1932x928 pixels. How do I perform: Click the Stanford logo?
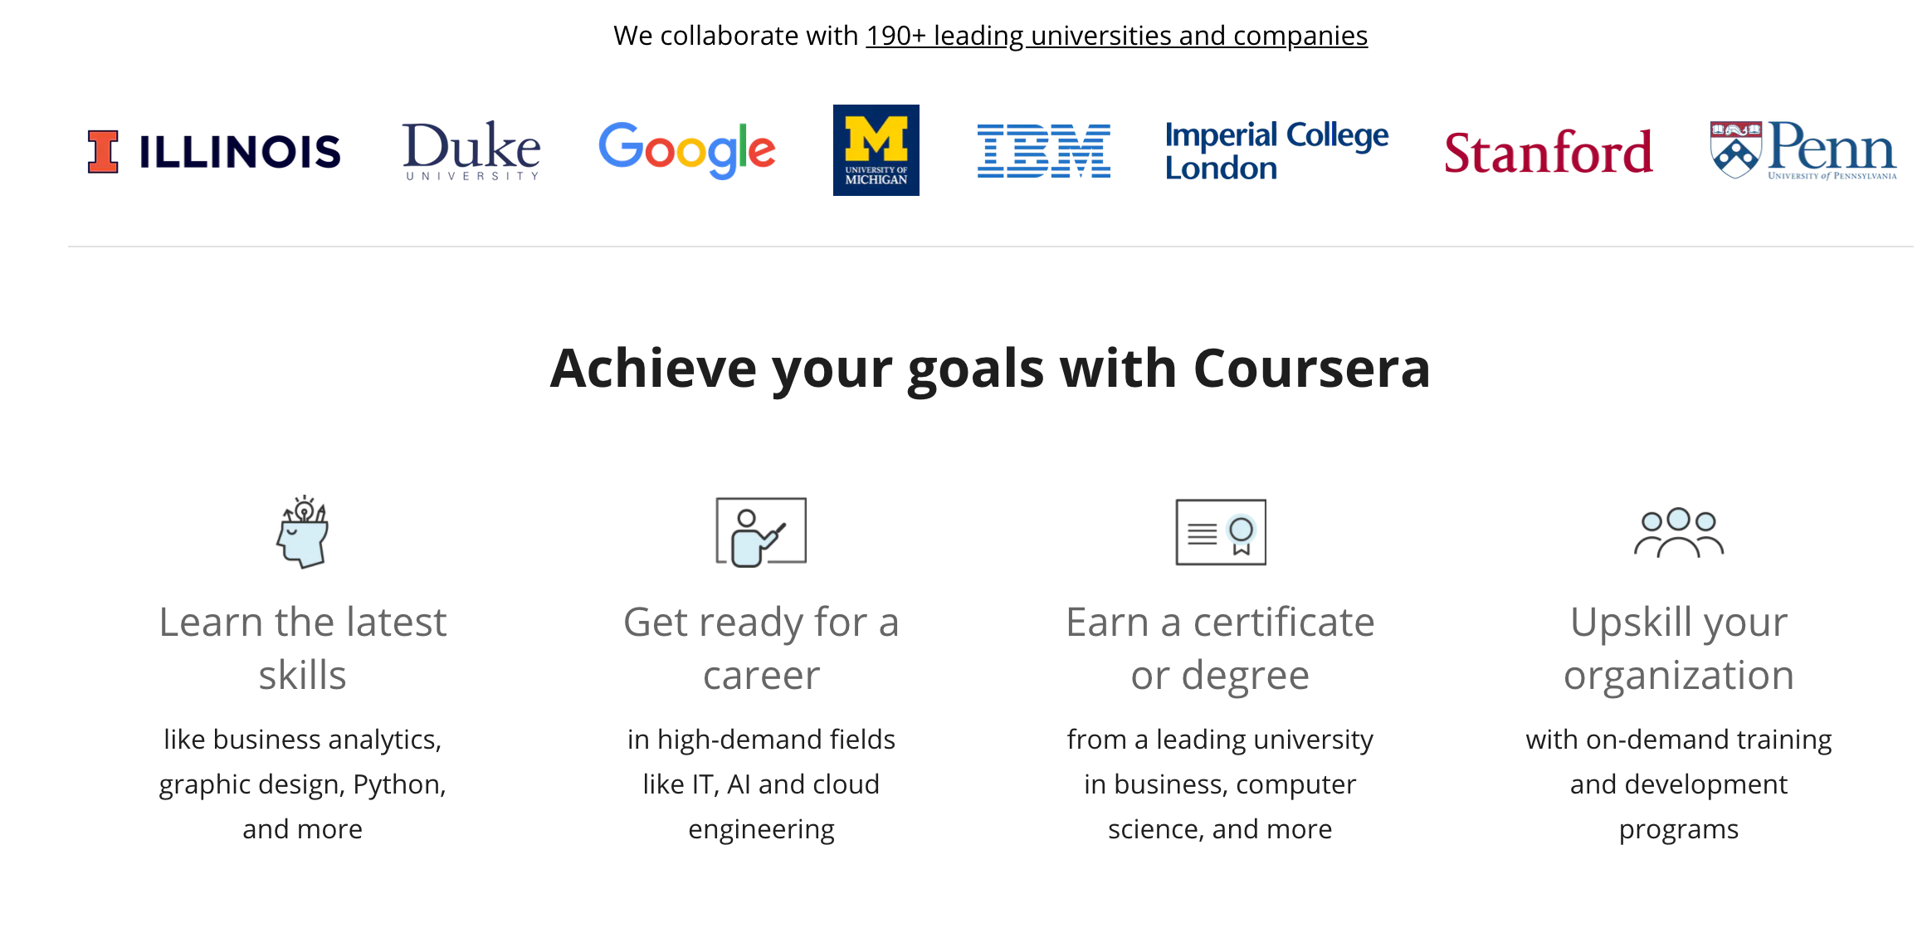[1548, 152]
